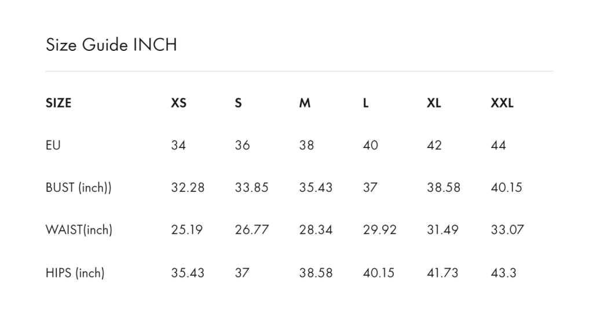Click the M size column header
593x333 pixels.
(305, 103)
